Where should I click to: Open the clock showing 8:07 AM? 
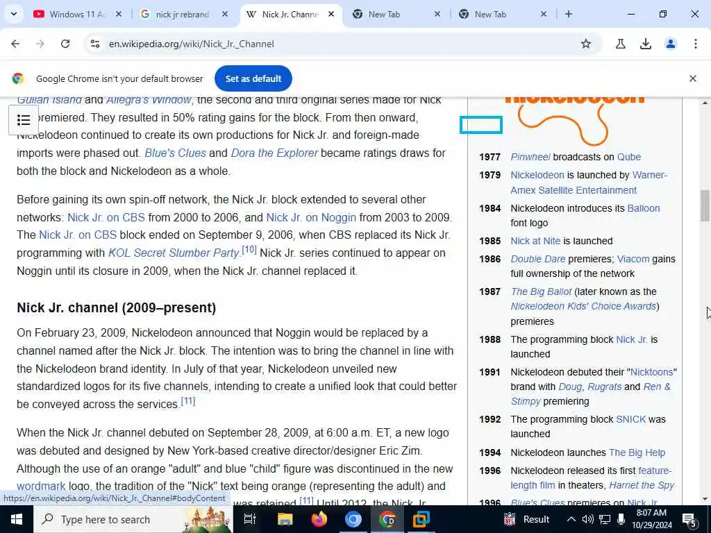coord(651,519)
